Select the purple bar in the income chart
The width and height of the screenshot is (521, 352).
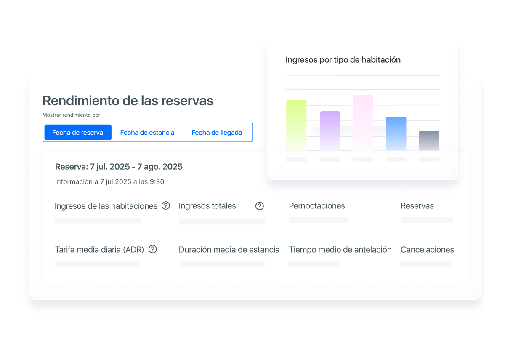[330, 131]
